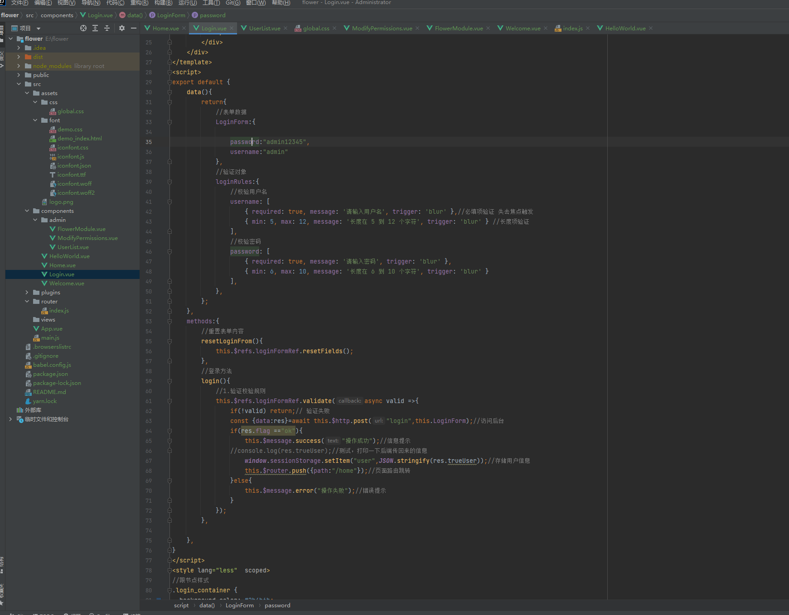The image size is (789, 615).
Task: Collapse the admin folder
Action: pyautogui.click(x=35, y=220)
